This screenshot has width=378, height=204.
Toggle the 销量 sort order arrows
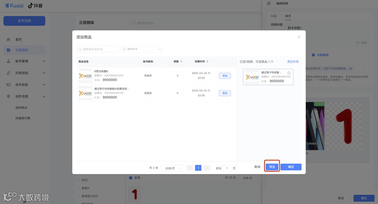click(x=182, y=61)
